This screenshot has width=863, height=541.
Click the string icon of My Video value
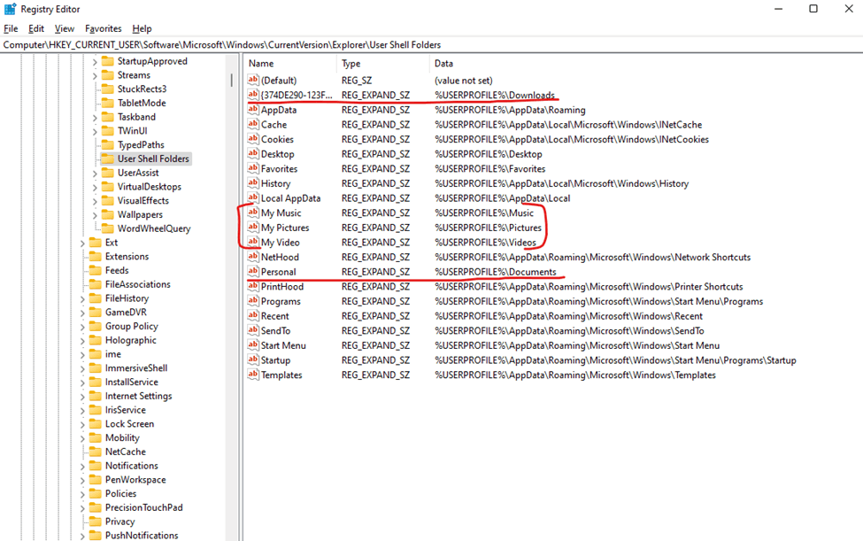pyautogui.click(x=252, y=242)
